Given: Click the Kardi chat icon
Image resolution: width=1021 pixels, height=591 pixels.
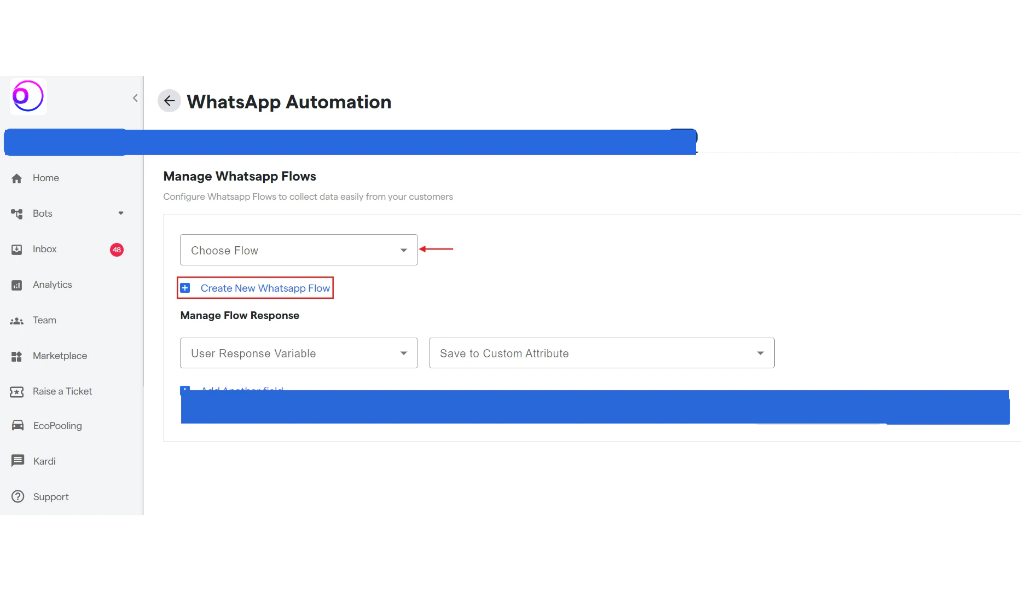Looking at the screenshot, I should coord(18,461).
